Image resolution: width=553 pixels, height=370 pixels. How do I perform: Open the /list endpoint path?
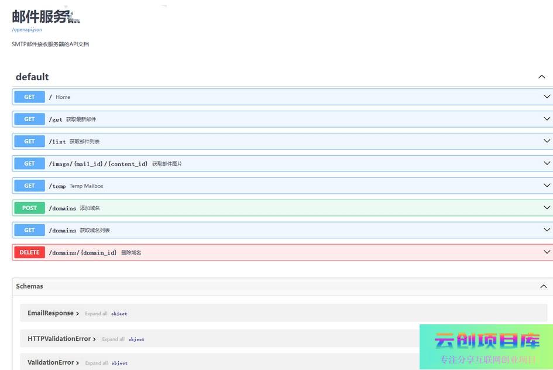[x=57, y=142]
